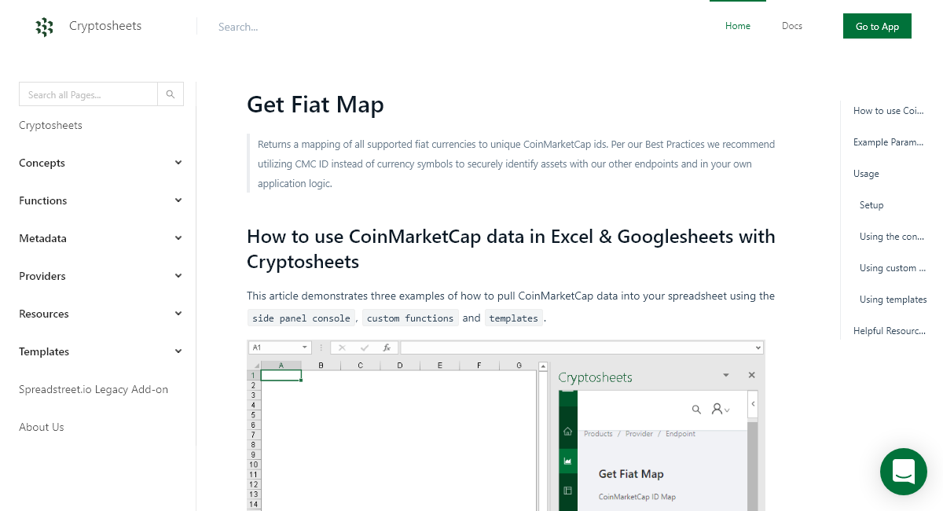
Task: Click the green chart icon in the panel sidebar
Action: point(567,461)
